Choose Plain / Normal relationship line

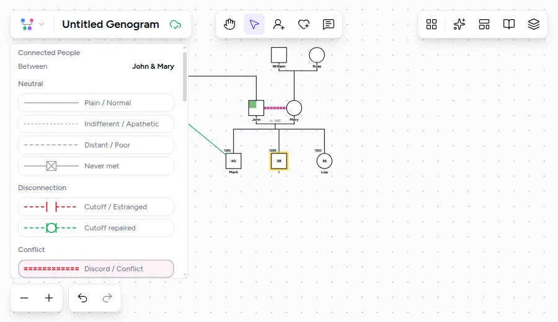96,103
